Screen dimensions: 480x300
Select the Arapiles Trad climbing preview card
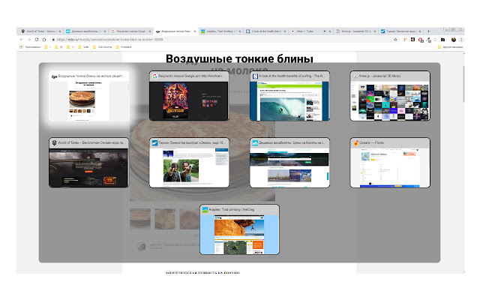point(239,229)
